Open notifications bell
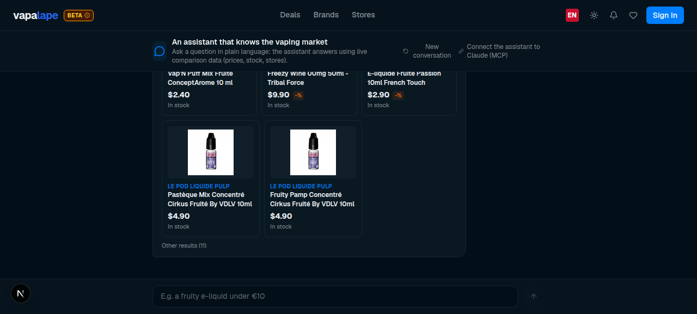697x314 pixels. tap(614, 15)
